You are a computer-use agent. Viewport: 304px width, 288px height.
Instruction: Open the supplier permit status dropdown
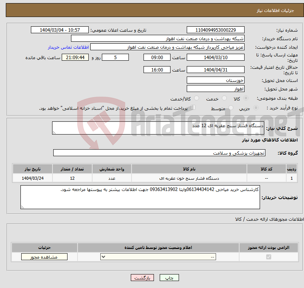click(x=158, y=257)
